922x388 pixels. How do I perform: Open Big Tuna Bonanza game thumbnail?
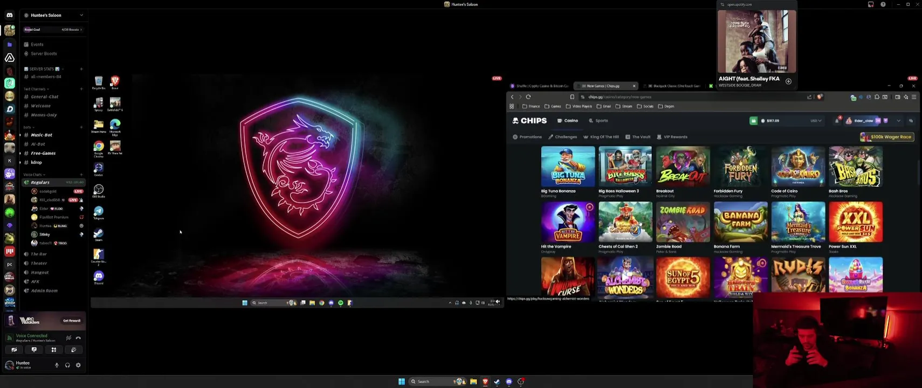pyautogui.click(x=568, y=167)
